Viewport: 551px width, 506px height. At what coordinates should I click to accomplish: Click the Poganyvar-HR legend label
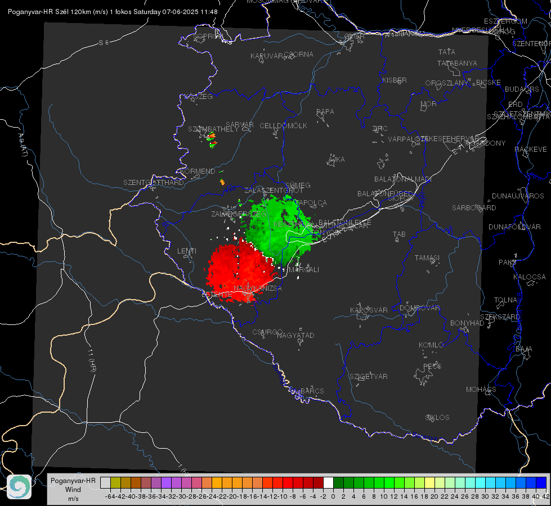73,481
